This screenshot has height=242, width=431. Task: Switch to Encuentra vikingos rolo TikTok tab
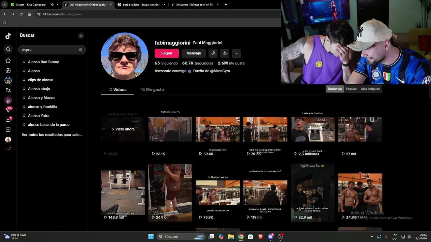195,5
